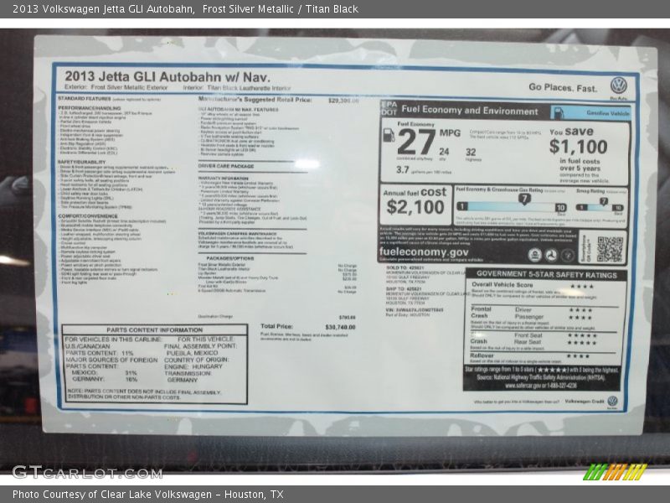Screen dimensions: 670x503
Task: Click the GLI AUTOBAHN W/ NAV. FEATURES heading
Action: click(x=238, y=110)
